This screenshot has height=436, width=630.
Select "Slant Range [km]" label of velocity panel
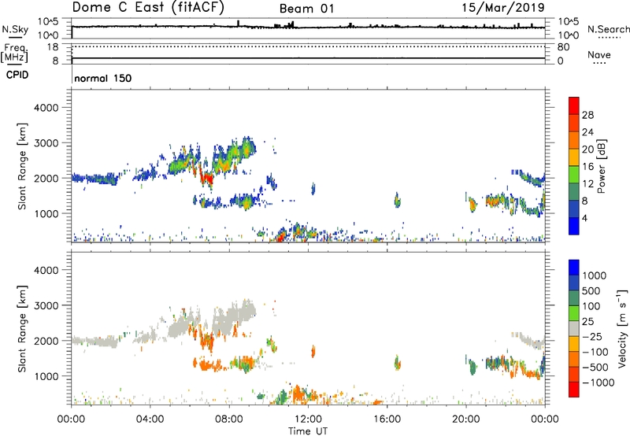point(22,329)
